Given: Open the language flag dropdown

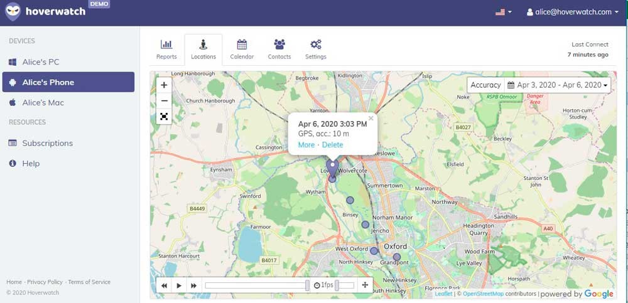Looking at the screenshot, I should pos(504,12).
